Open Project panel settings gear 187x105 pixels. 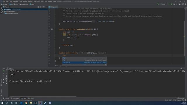click(44, 7)
